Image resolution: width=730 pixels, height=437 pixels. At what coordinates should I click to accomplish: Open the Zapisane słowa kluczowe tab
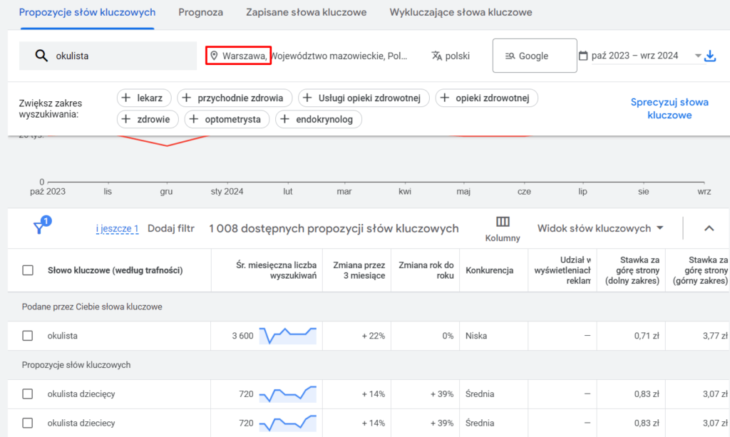(306, 13)
